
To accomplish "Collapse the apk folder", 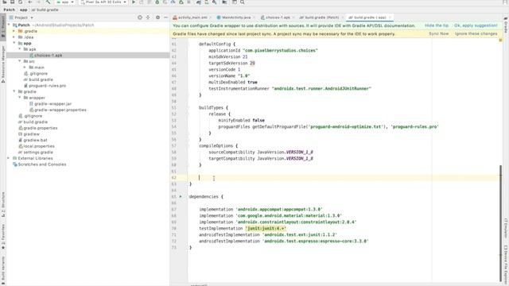I will click(19, 49).
